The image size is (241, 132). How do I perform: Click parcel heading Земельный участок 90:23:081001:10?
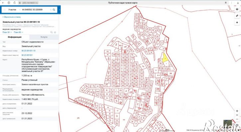pos(21,22)
